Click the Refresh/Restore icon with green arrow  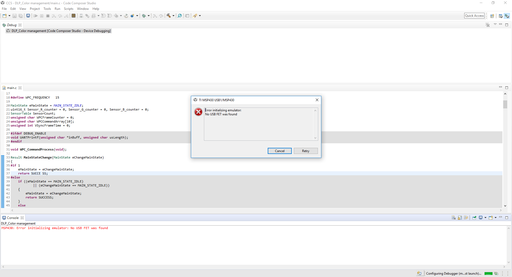tap(126, 16)
